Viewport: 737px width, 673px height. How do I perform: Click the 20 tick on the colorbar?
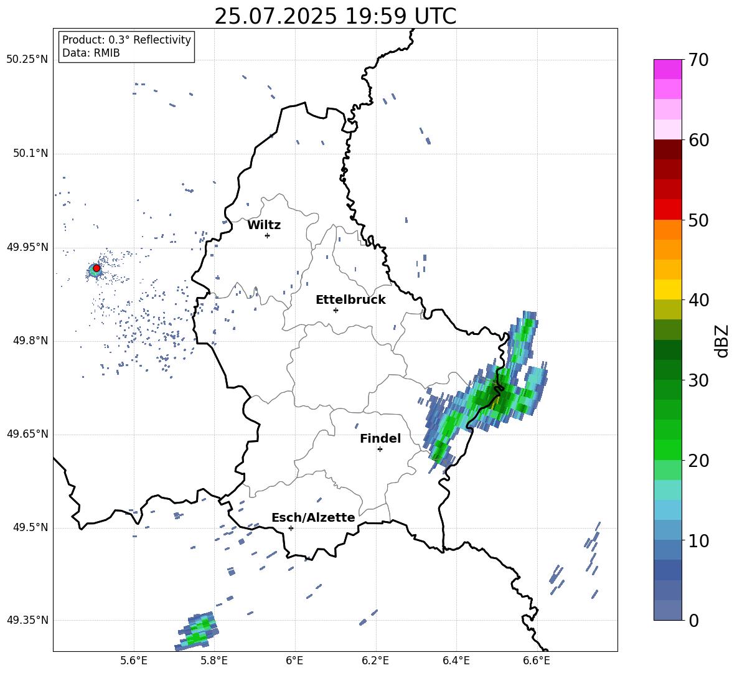coord(699,460)
